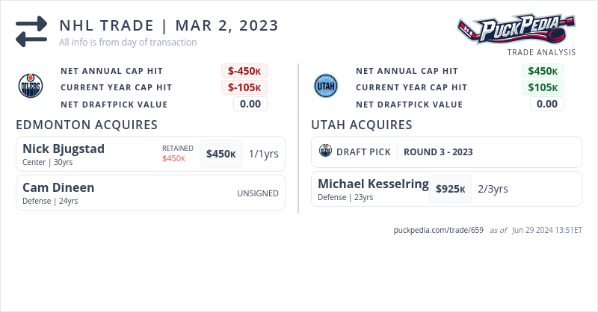Click the trade swap arrows icon
The width and height of the screenshot is (598, 312).
(31, 31)
